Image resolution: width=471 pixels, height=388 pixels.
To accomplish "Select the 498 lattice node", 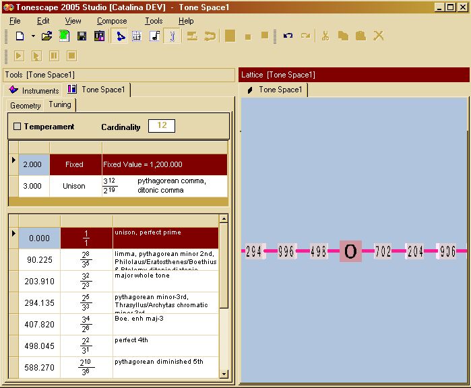I will click(319, 251).
